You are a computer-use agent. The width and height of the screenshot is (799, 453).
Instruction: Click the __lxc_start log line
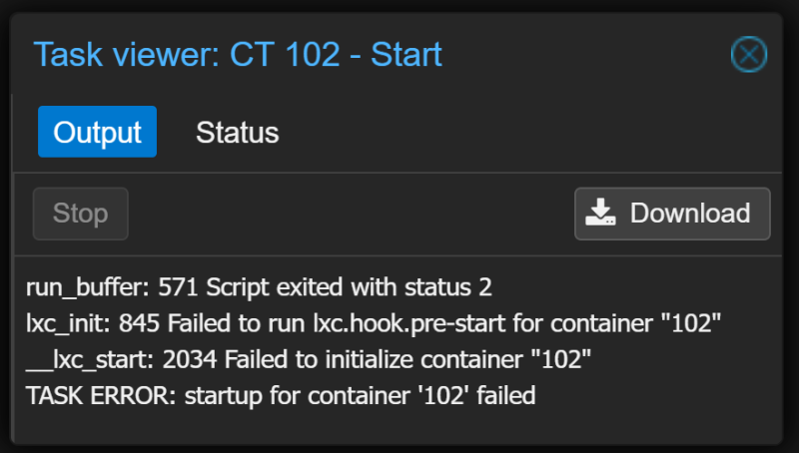point(309,360)
